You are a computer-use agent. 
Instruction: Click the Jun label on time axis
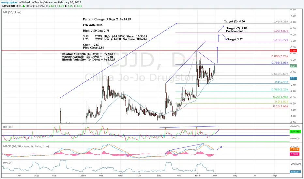click(x=19, y=176)
